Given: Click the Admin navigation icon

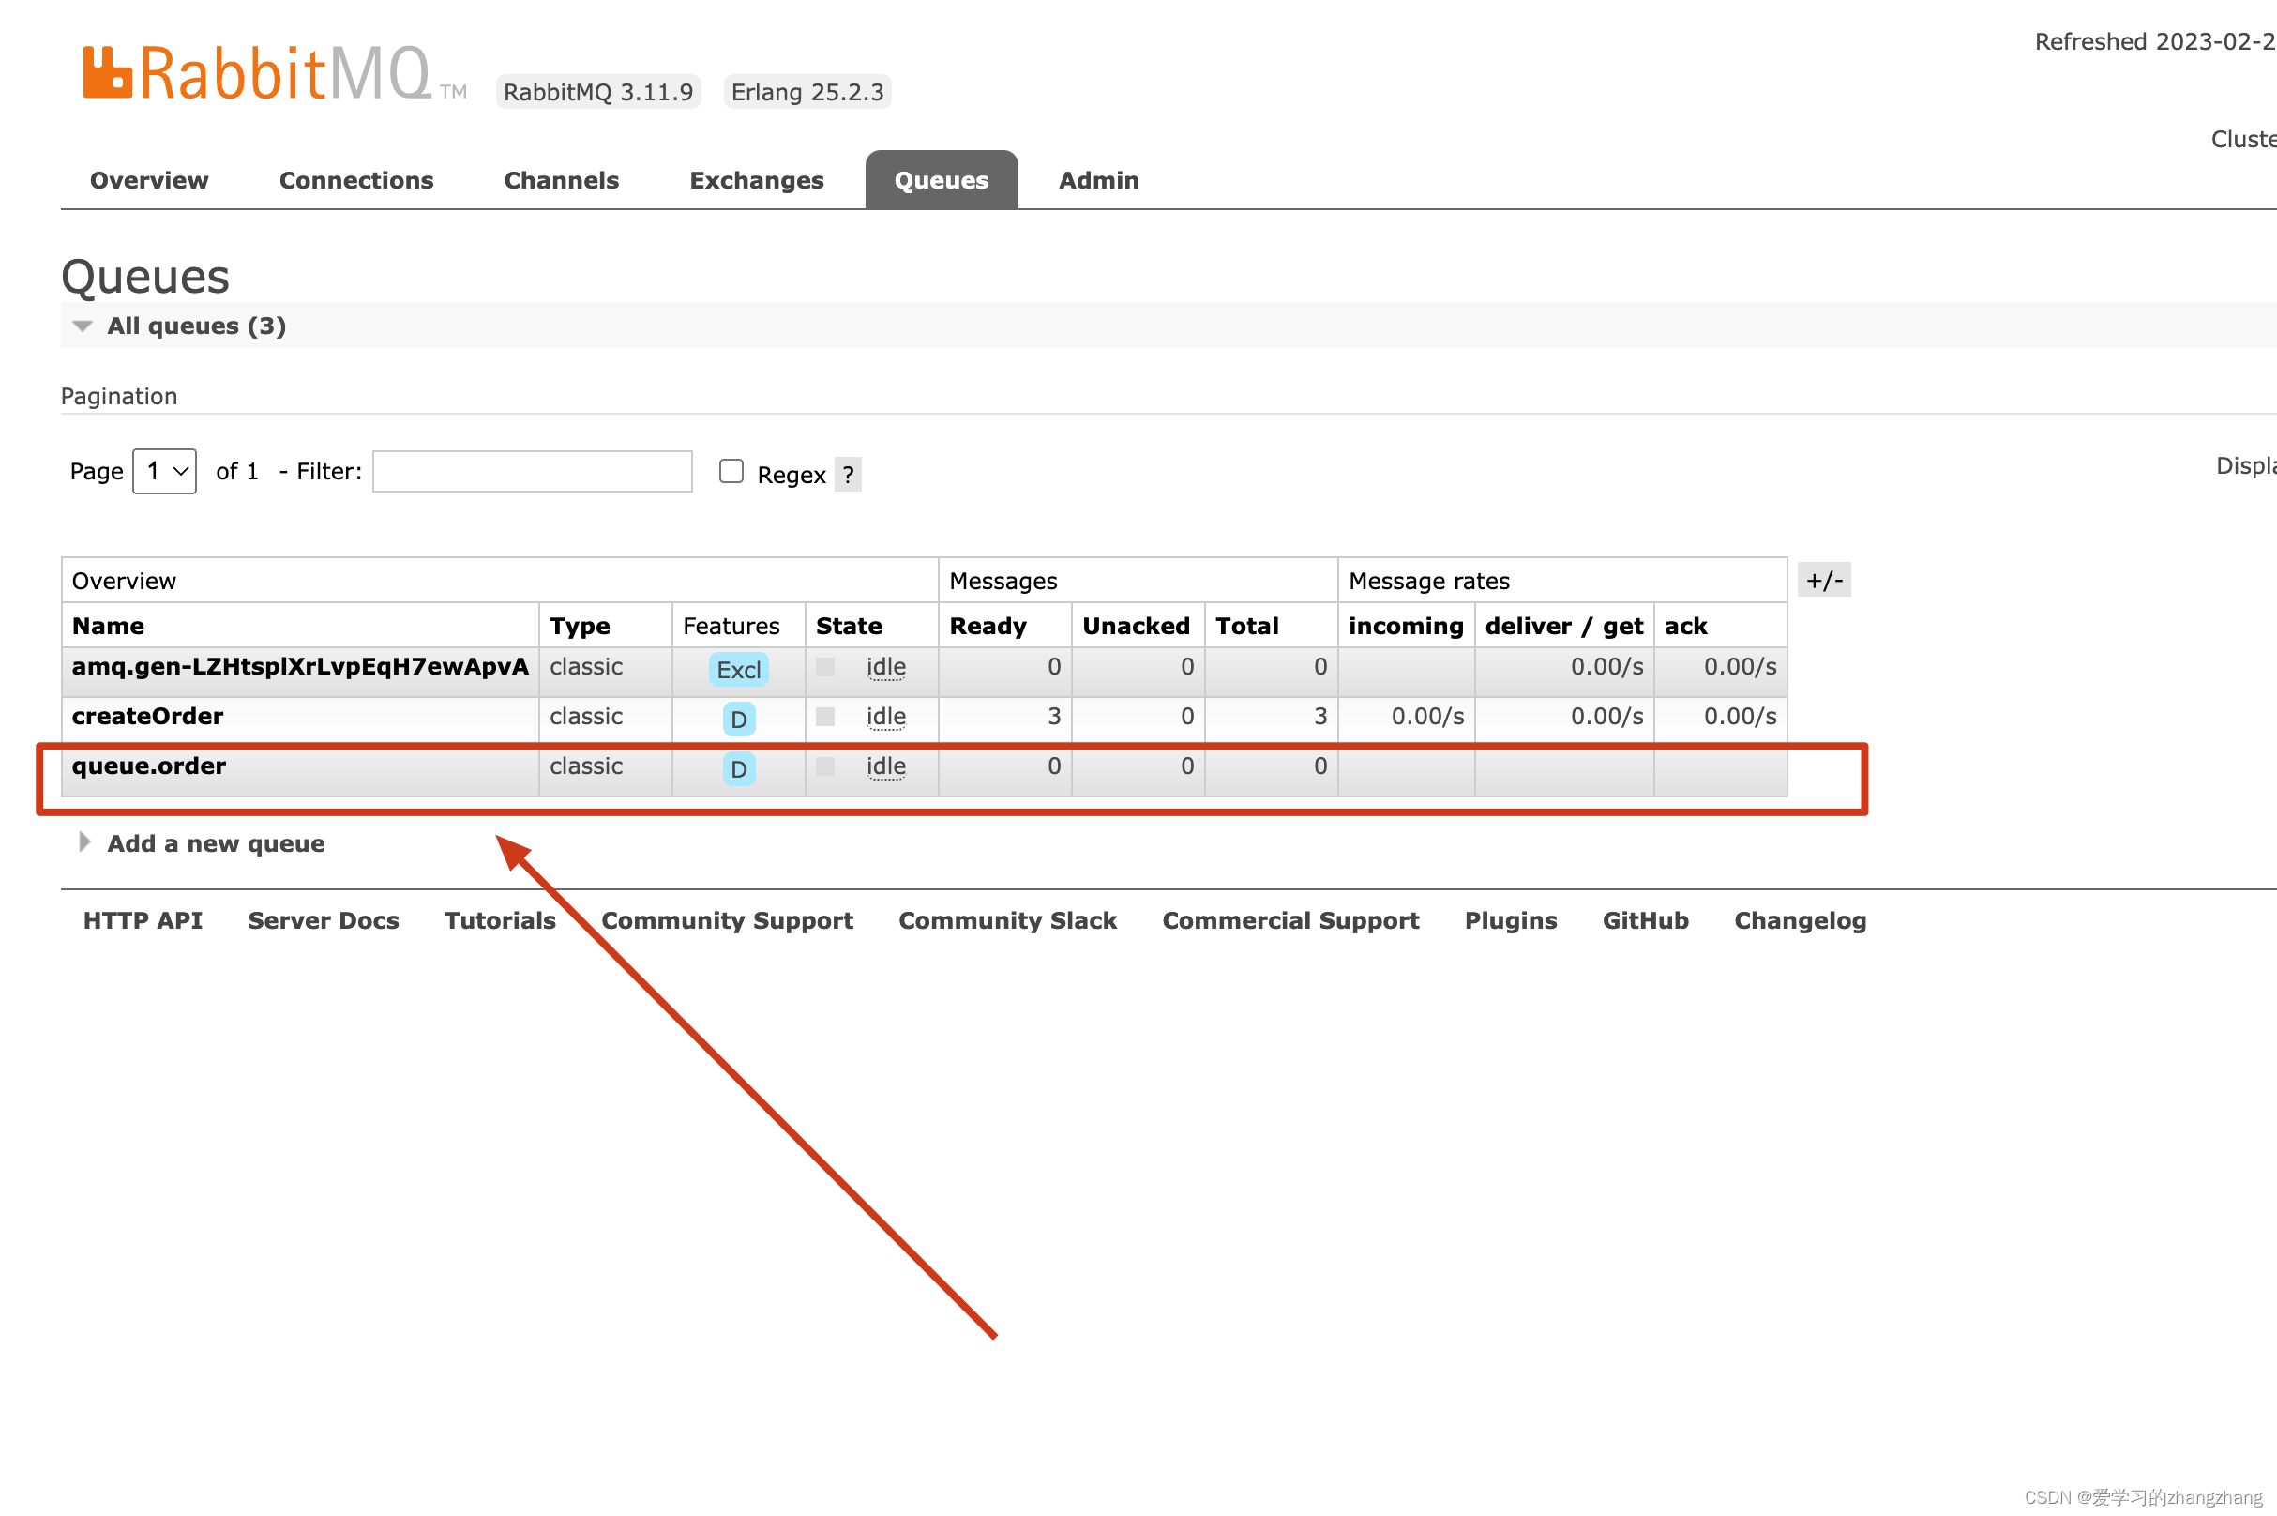Looking at the screenshot, I should (1098, 179).
